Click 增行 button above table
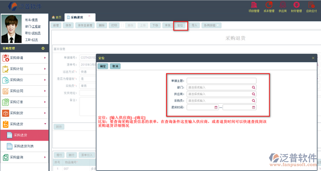The width and height of the screenshot is (321, 171). pos(59,155)
